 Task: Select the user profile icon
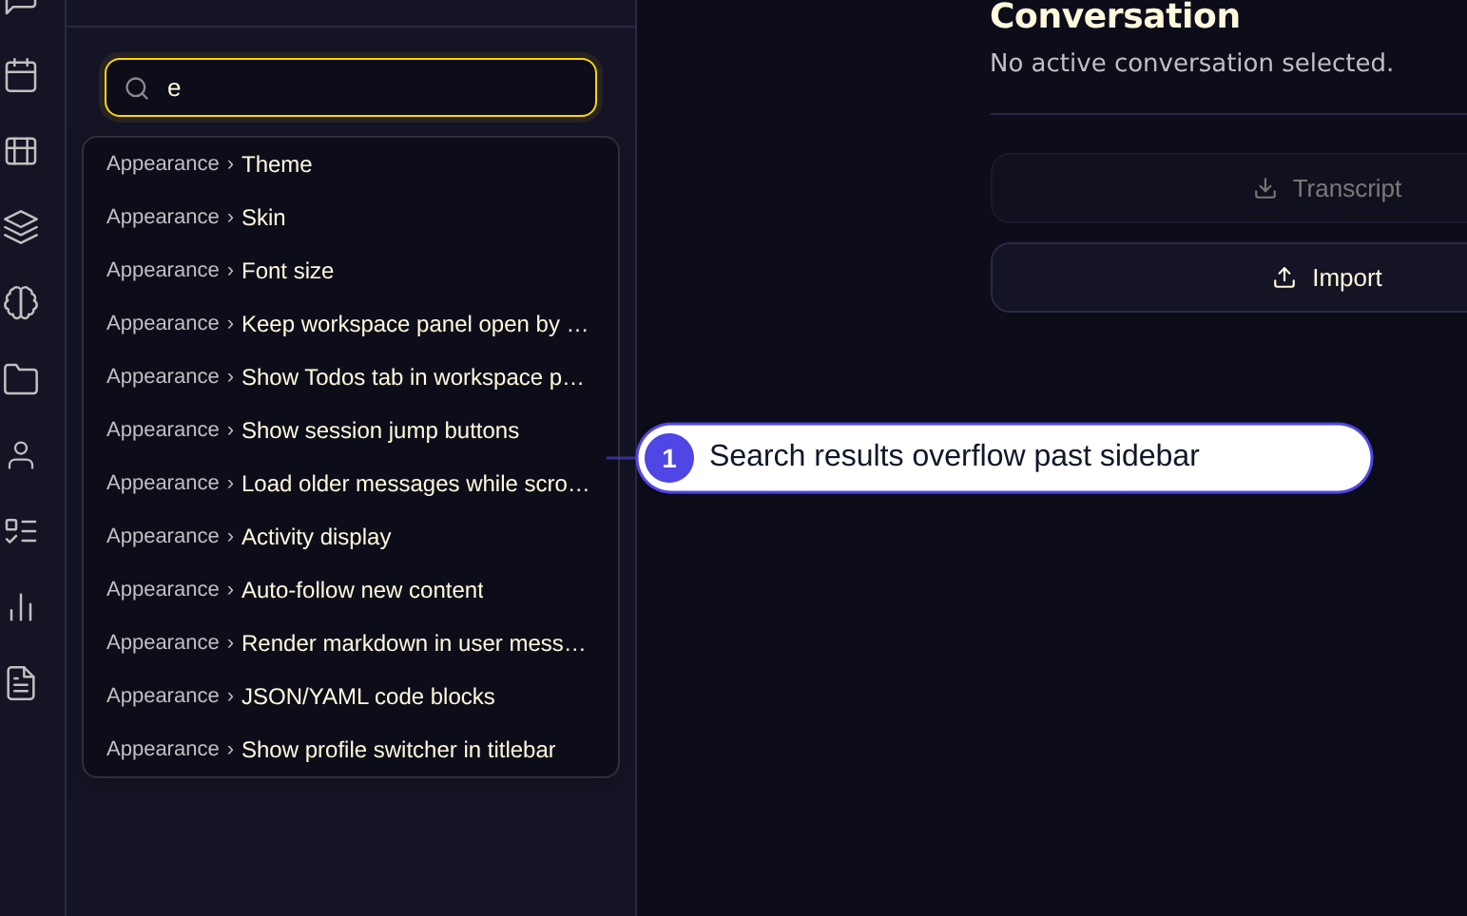click(x=21, y=455)
